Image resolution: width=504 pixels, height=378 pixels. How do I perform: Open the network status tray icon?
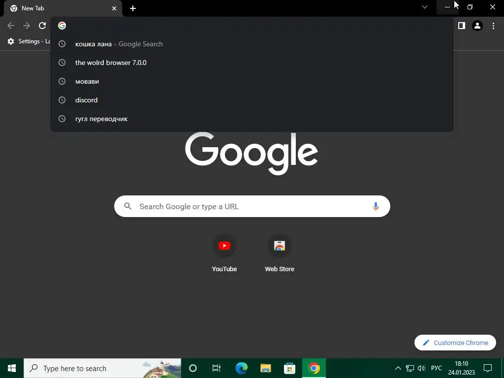pos(410,368)
